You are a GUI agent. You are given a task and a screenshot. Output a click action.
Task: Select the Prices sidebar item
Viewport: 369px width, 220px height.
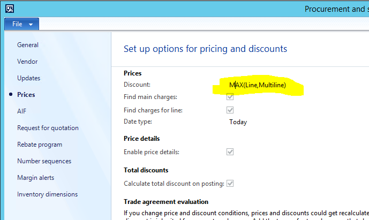26,95
